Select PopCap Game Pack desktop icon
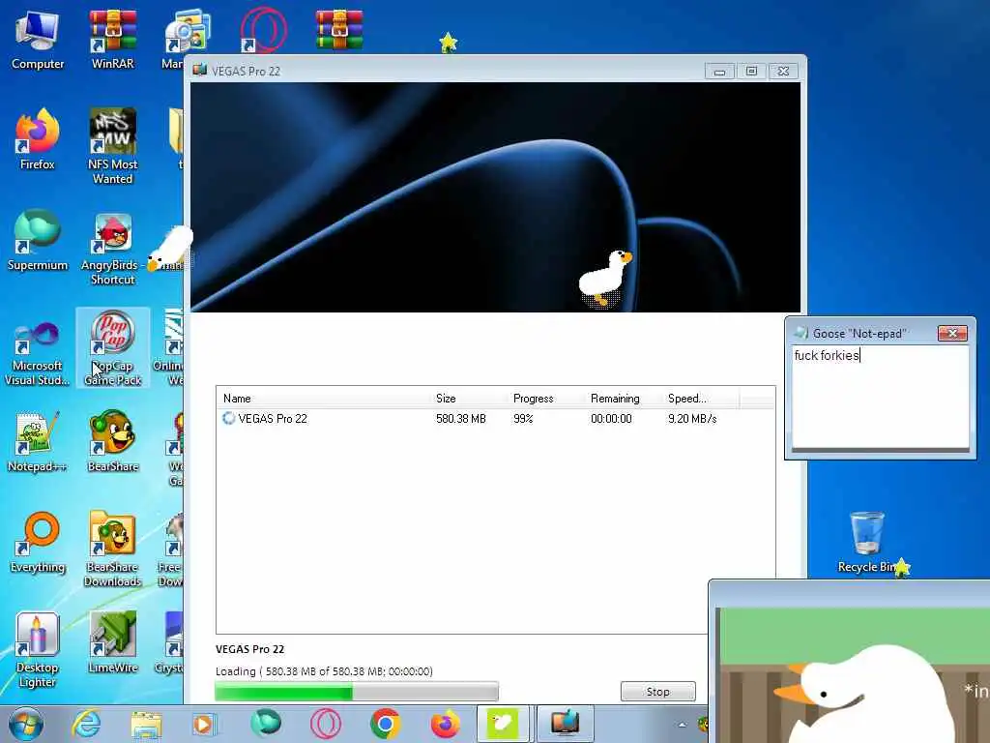Image resolution: width=990 pixels, height=743 pixels. tap(112, 347)
